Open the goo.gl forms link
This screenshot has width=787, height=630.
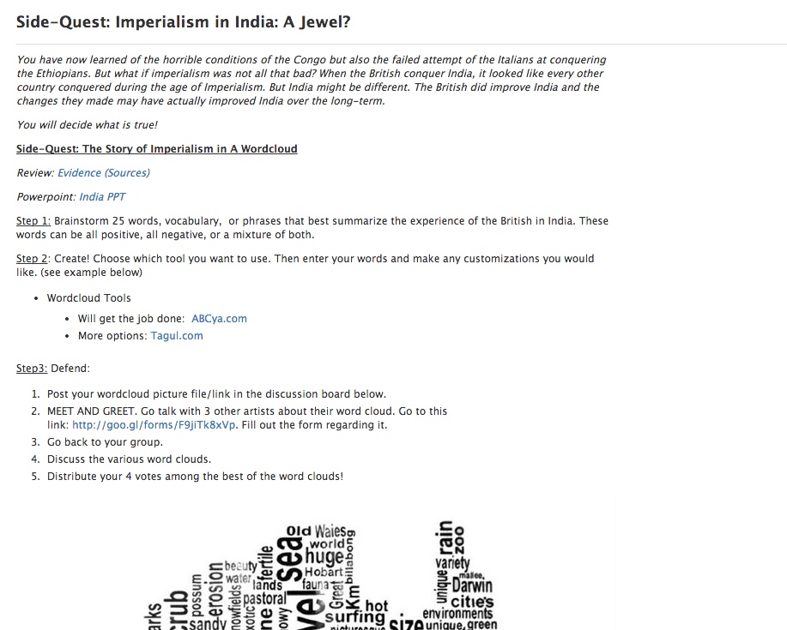click(x=154, y=425)
